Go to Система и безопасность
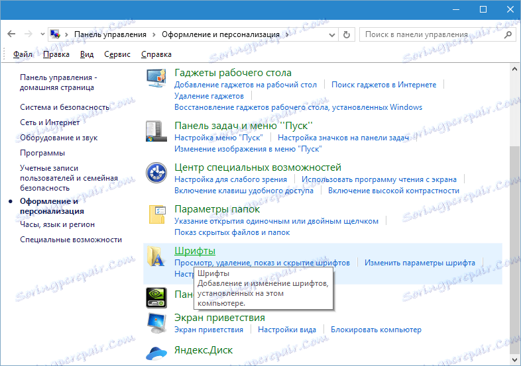 64,107
